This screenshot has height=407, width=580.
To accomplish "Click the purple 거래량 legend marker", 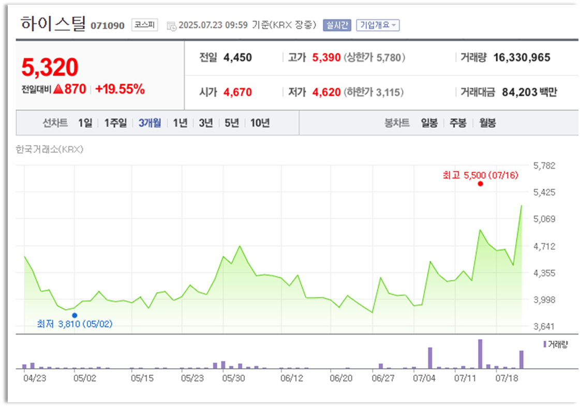I will (x=545, y=344).
